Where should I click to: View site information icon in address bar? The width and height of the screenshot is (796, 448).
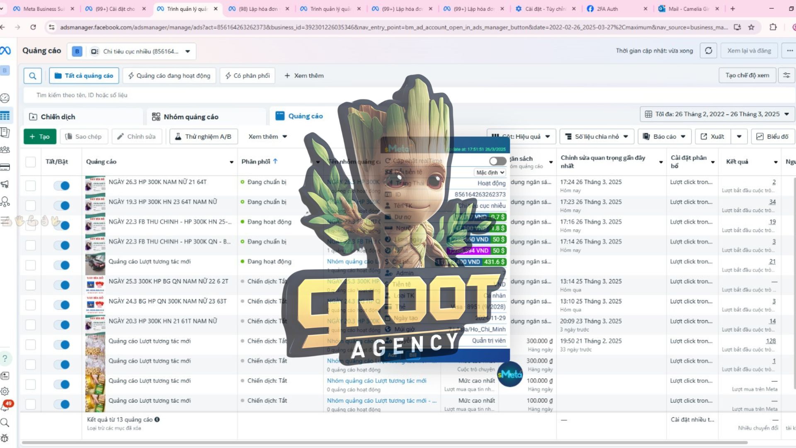pos(51,27)
